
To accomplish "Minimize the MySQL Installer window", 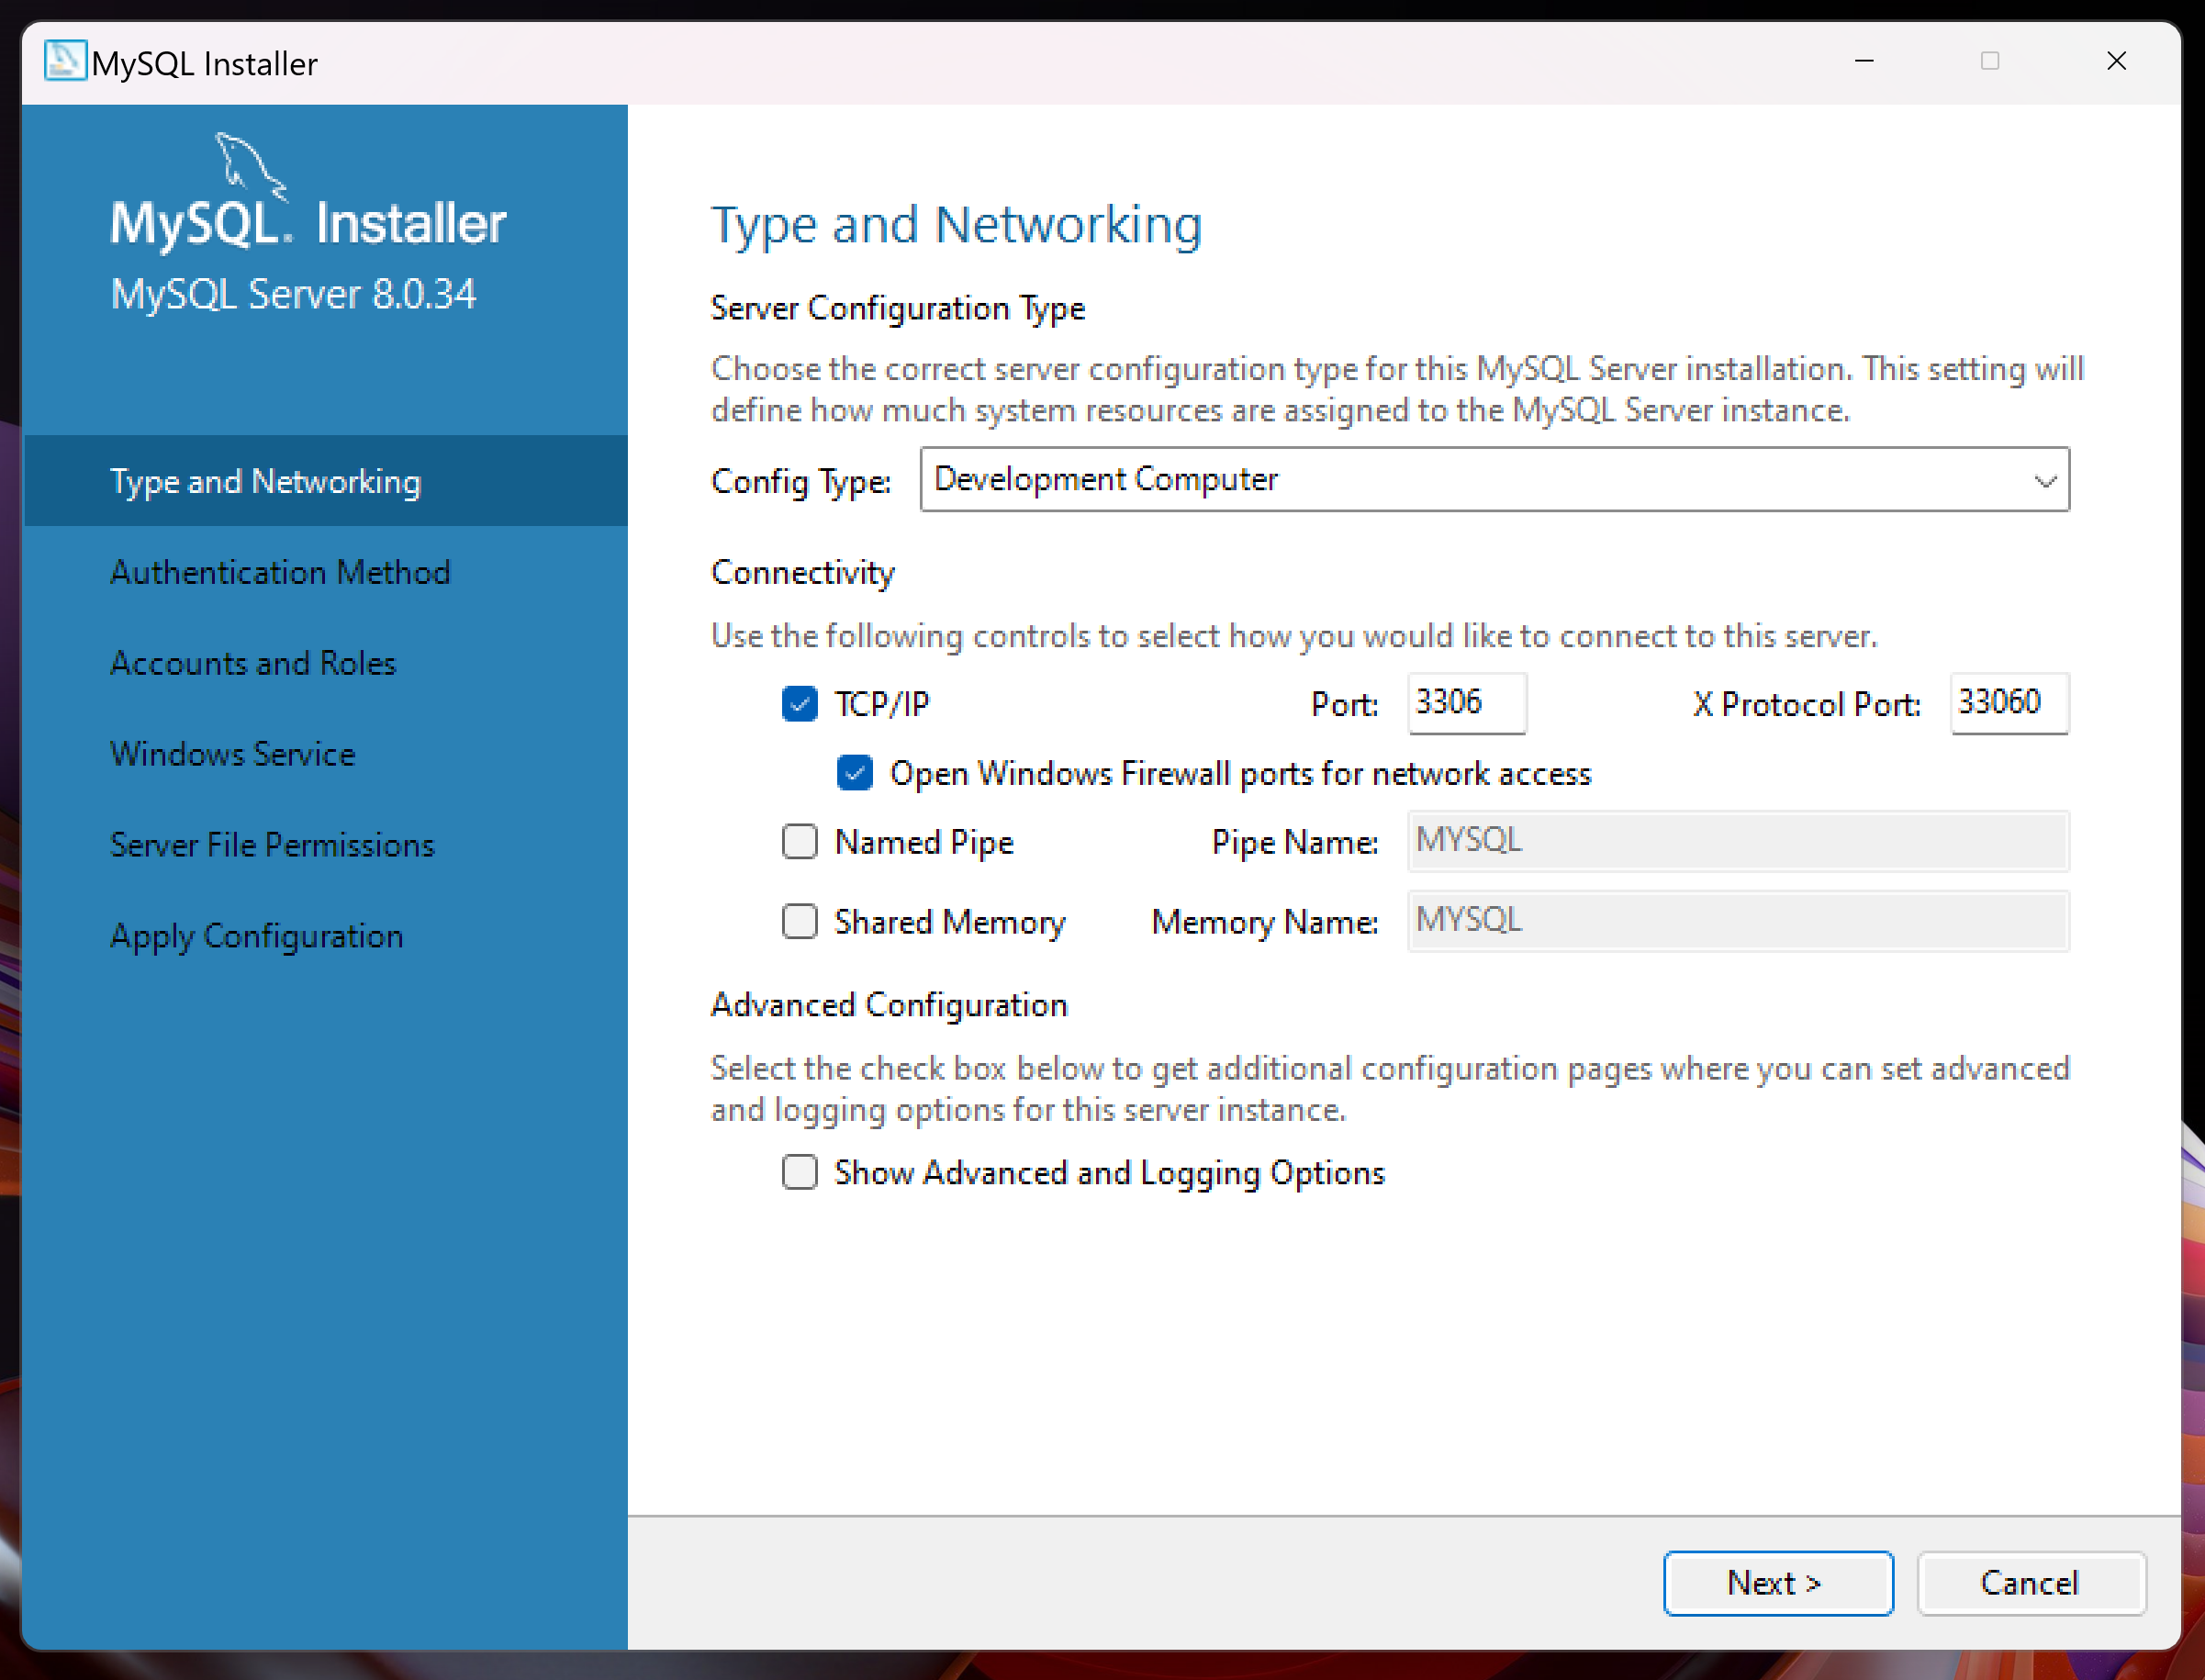I will pyautogui.click(x=1864, y=62).
